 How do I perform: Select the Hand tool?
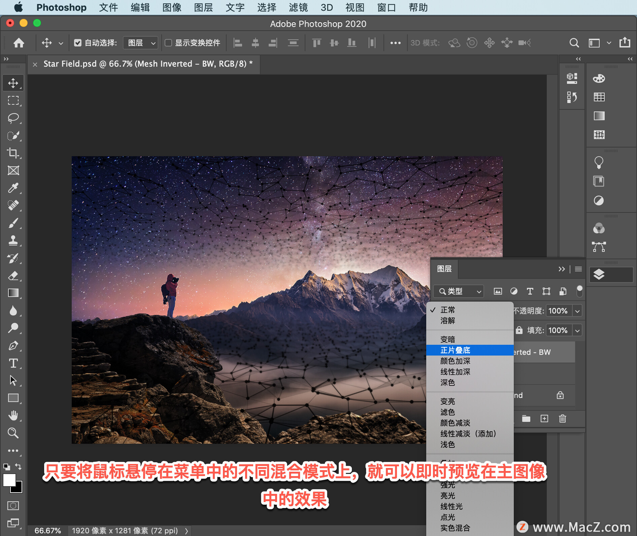point(13,415)
